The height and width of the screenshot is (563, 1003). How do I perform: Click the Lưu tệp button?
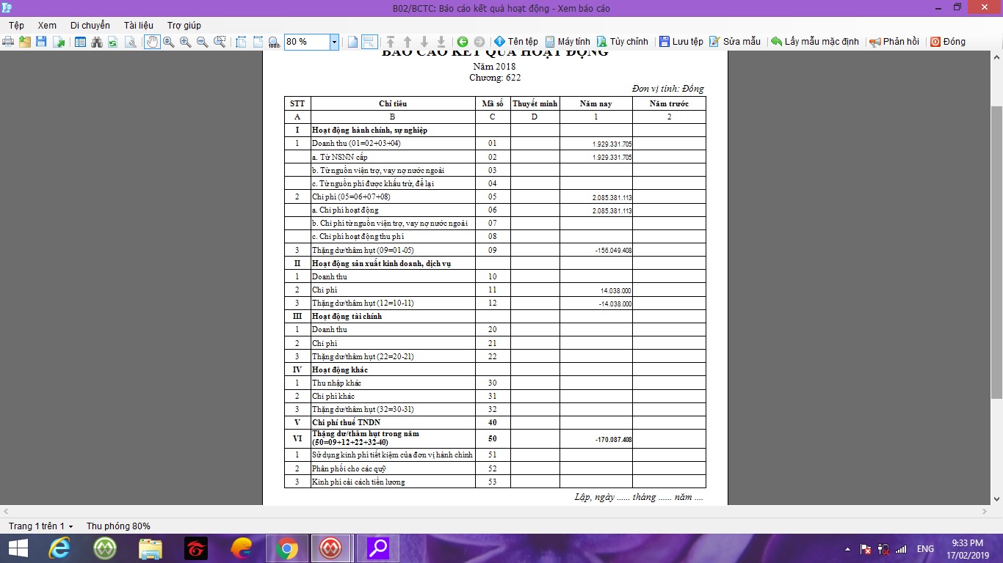coord(681,42)
